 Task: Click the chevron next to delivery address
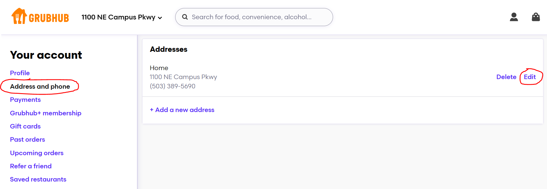(x=160, y=18)
